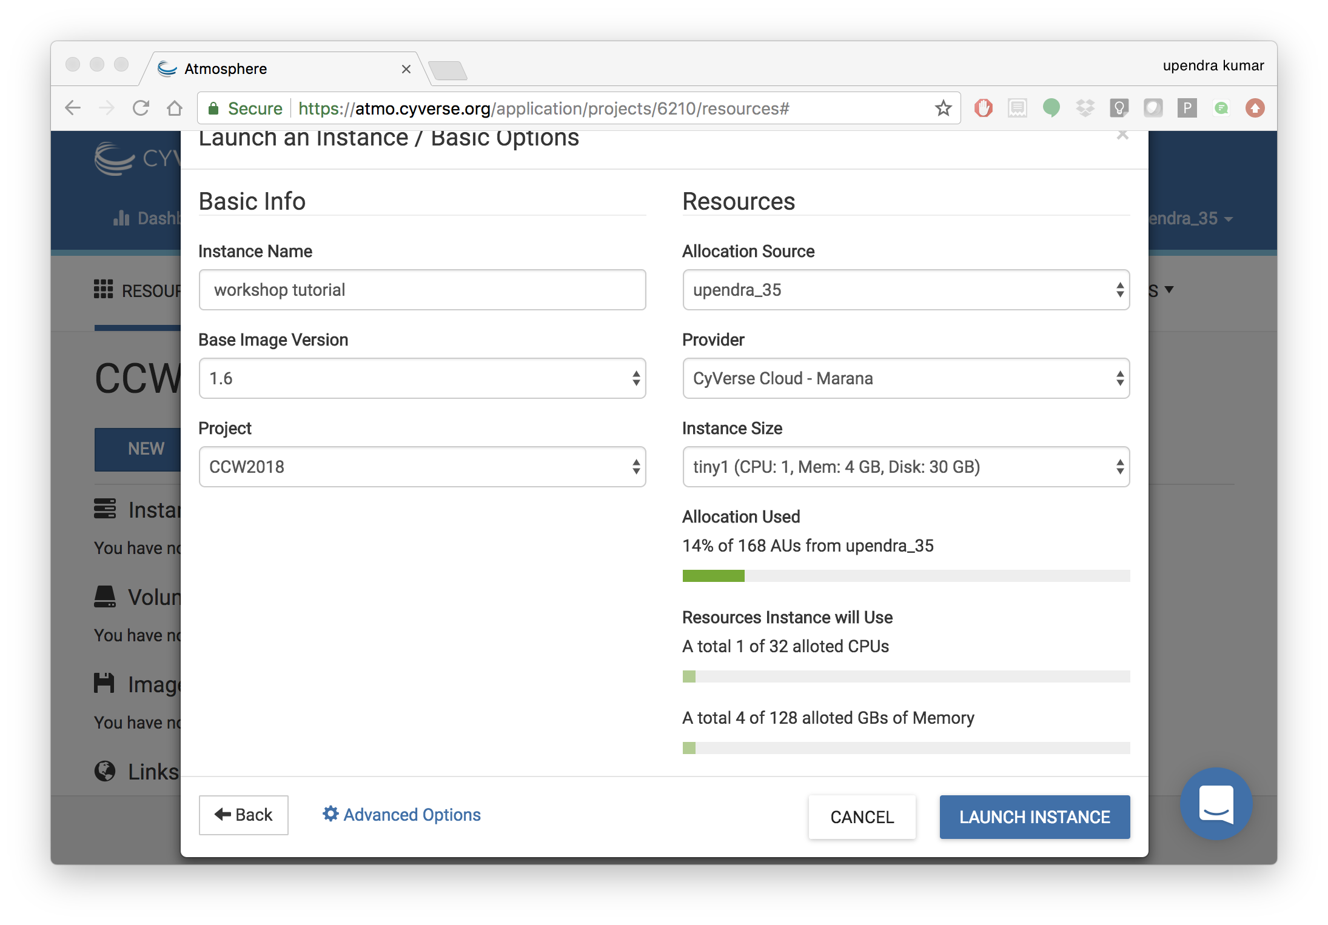
Task: Click the gray square extension icon
Action: (x=1153, y=109)
